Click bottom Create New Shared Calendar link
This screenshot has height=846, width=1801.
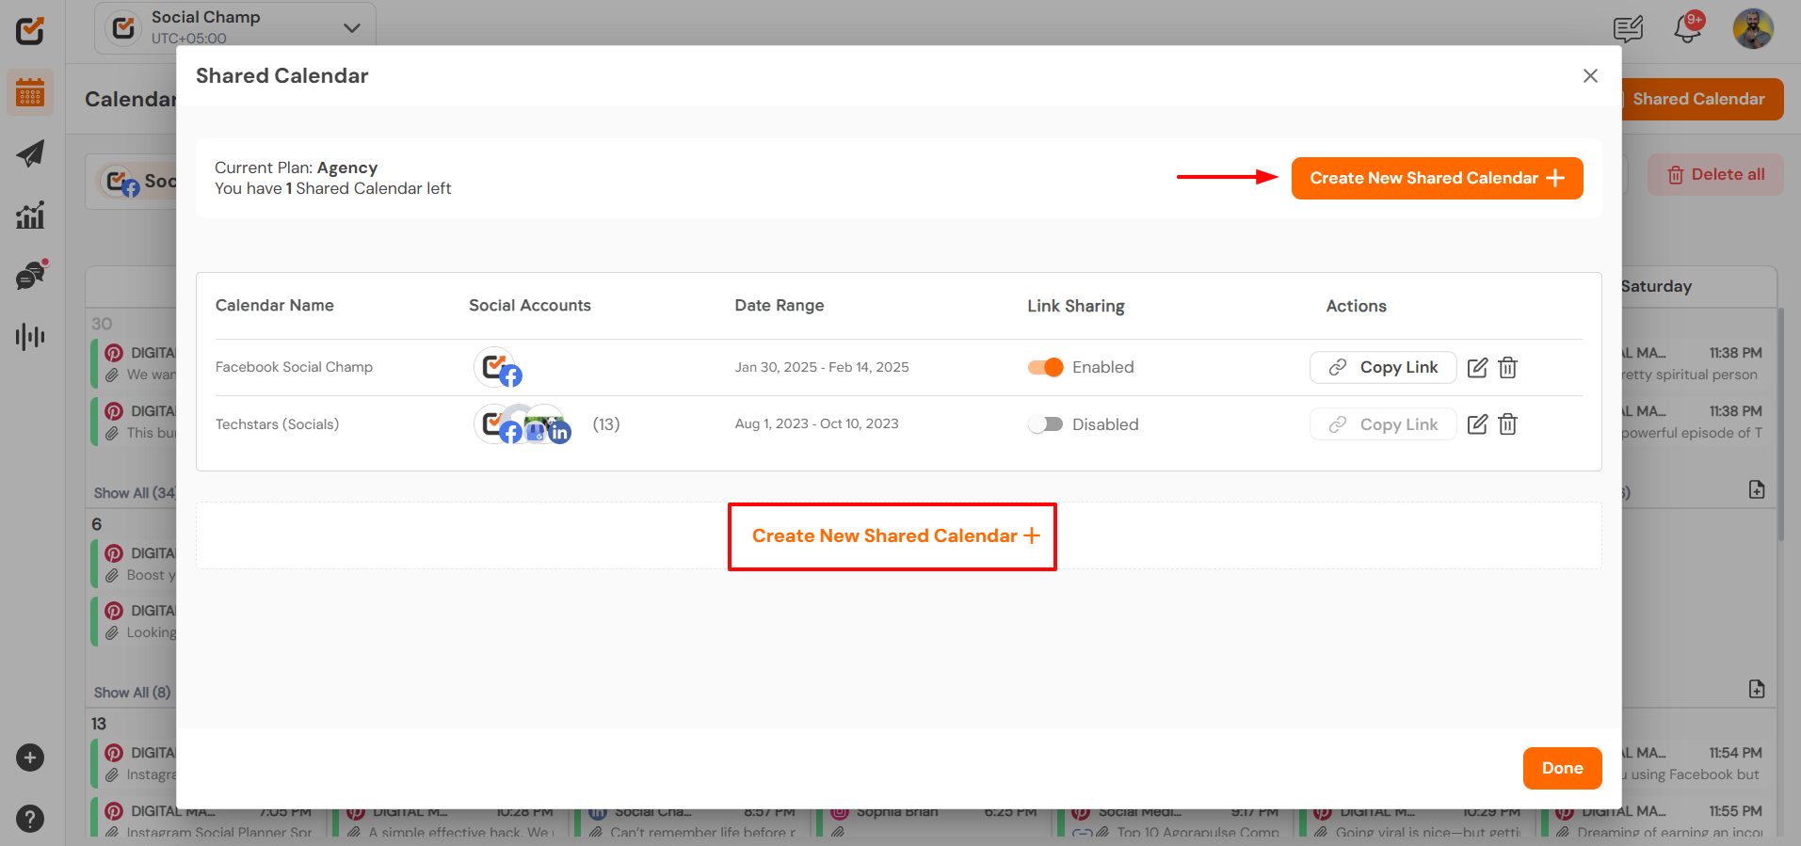[x=896, y=535]
